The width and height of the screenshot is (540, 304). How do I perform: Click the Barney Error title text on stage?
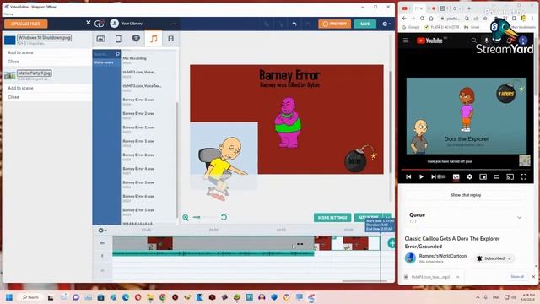(289, 75)
